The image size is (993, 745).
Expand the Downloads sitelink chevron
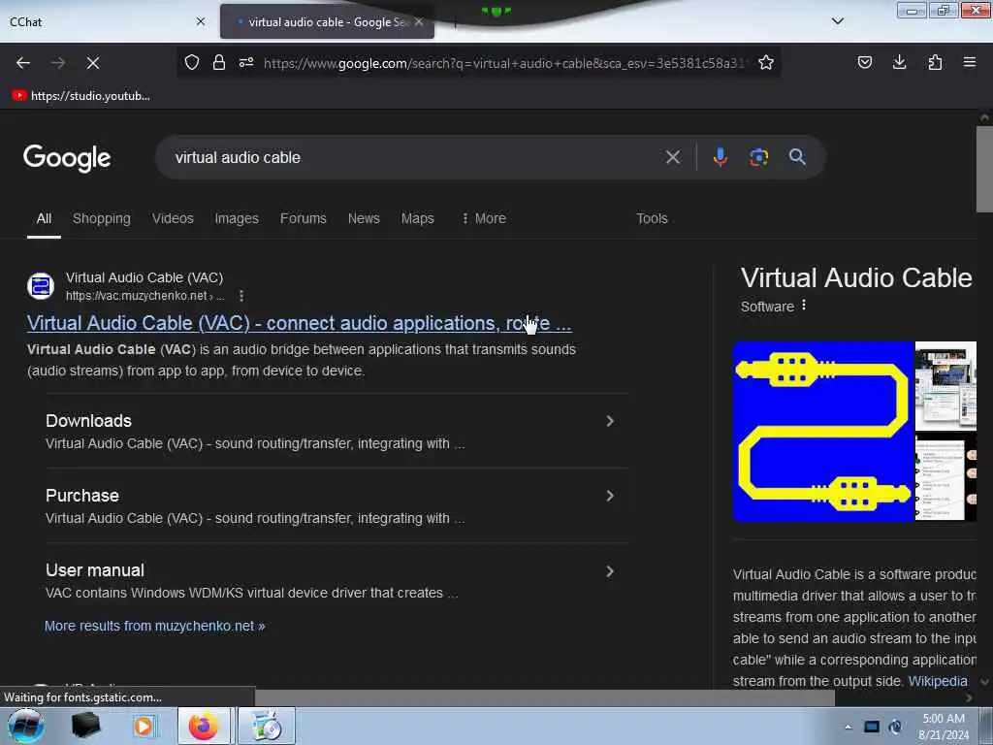610,421
